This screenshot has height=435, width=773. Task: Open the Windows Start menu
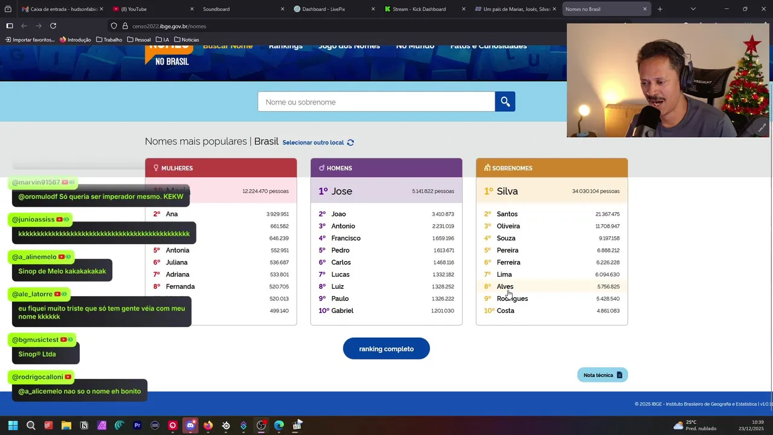(x=13, y=425)
